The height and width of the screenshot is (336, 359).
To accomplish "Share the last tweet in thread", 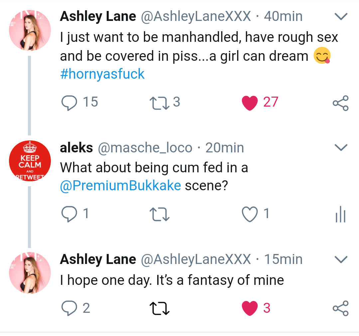I will click(x=341, y=308).
